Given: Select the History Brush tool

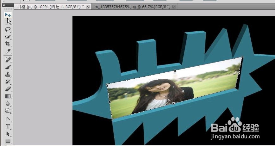Looking at the screenshot, I should tap(8, 82).
